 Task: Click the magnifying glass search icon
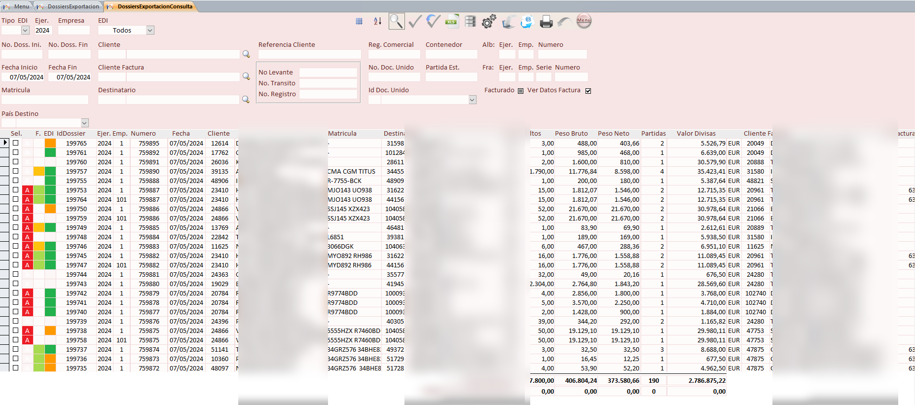tap(396, 21)
